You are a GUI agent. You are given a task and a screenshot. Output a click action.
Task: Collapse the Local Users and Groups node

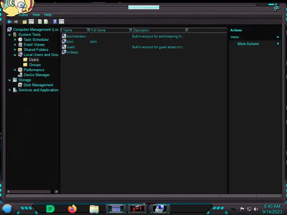point(15,55)
